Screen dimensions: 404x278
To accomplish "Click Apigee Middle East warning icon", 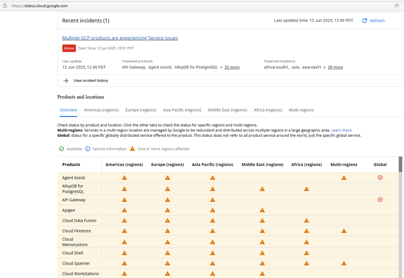I will coord(262,210).
